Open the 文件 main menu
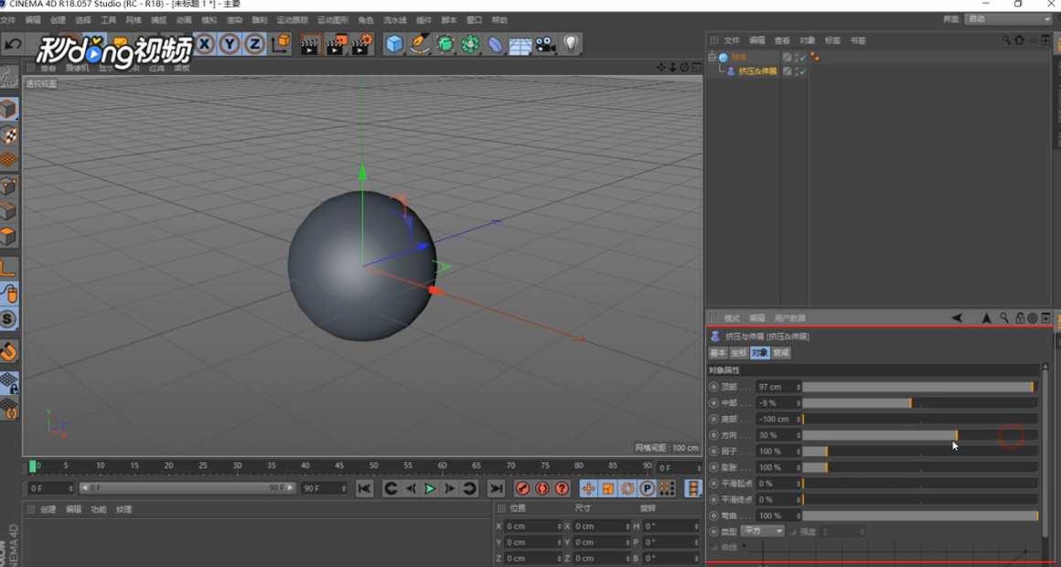1061x567 pixels. [7, 20]
